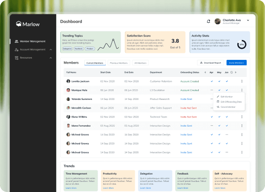Toggle Jun check for Mona Fernandez
This screenshot has width=265, height=192.
tap(227, 126)
